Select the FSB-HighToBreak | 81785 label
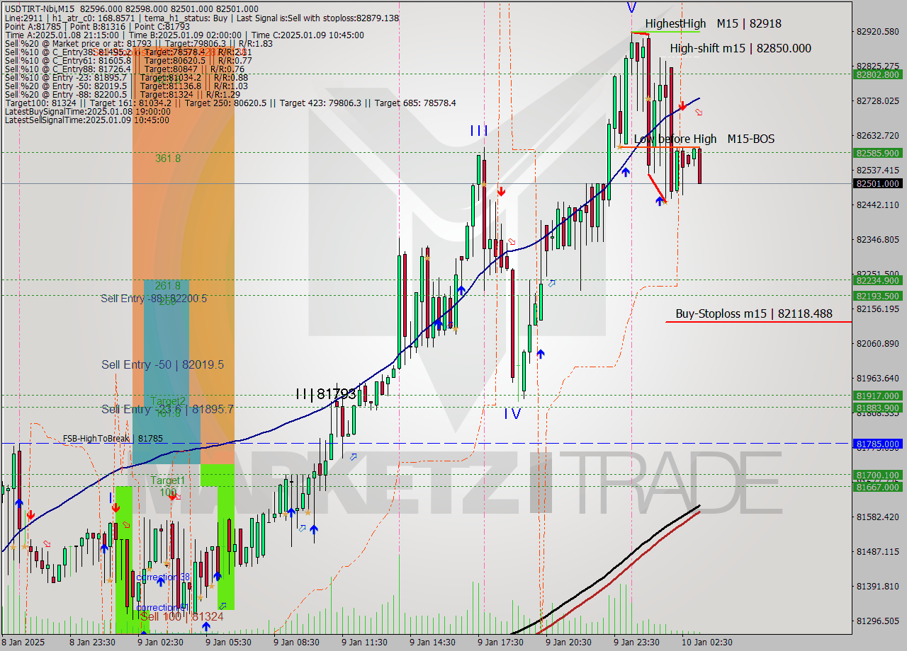 [x=113, y=439]
